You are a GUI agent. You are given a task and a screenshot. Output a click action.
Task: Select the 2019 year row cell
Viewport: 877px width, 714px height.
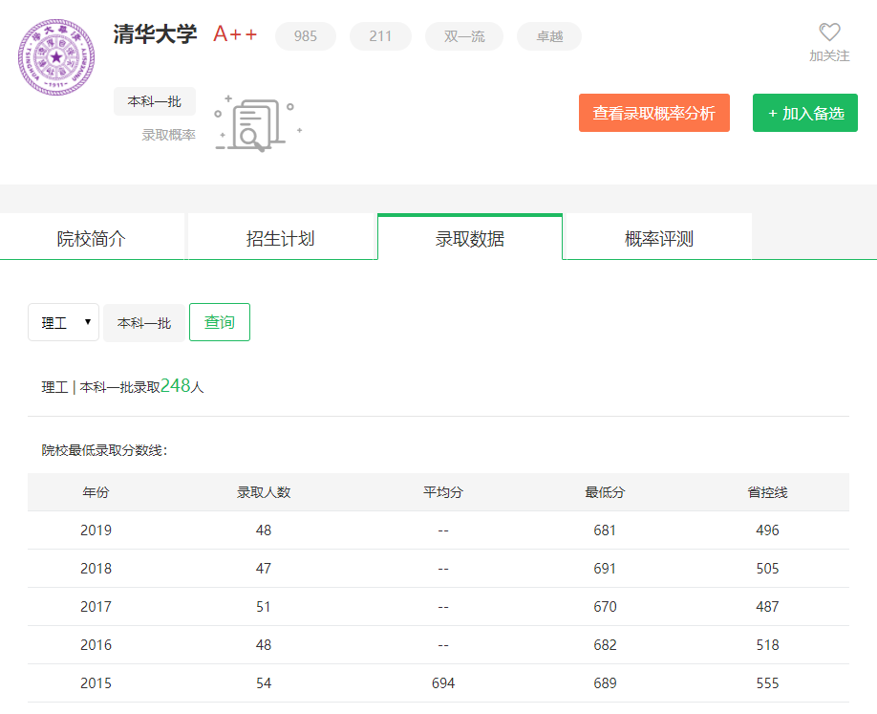[96, 530]
